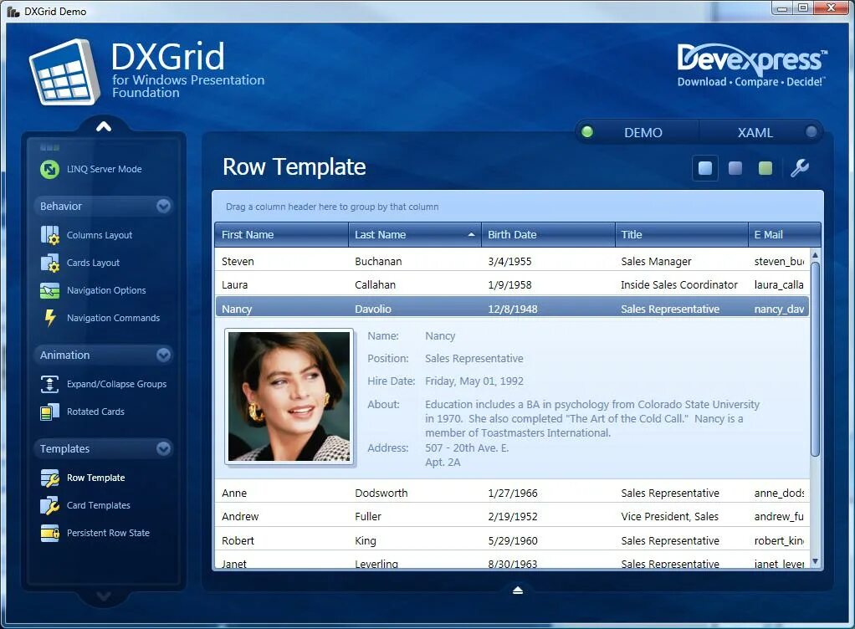Image resolution: width=855 pixels, height=629 pixels.
Task: Click the grid scrollbar up arrow
Action: click(815, 254)
